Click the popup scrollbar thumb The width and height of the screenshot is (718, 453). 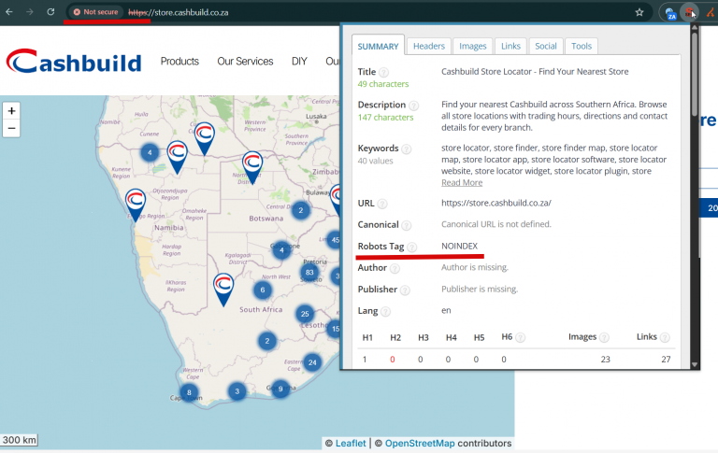click(695, 73)
